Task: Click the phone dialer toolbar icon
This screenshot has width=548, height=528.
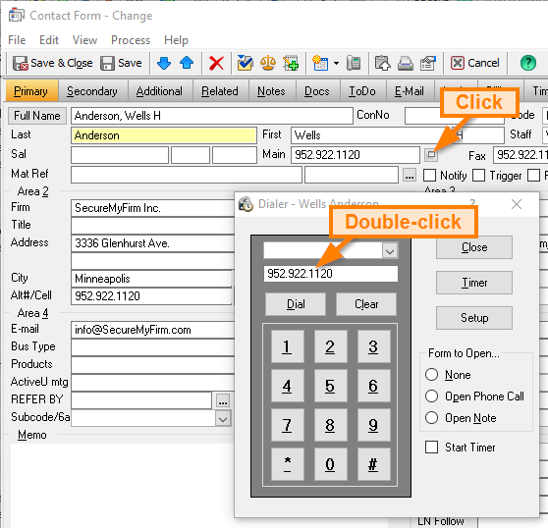Action: click(354, 63)
